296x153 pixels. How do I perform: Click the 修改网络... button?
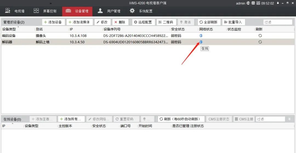click(99, 119)
